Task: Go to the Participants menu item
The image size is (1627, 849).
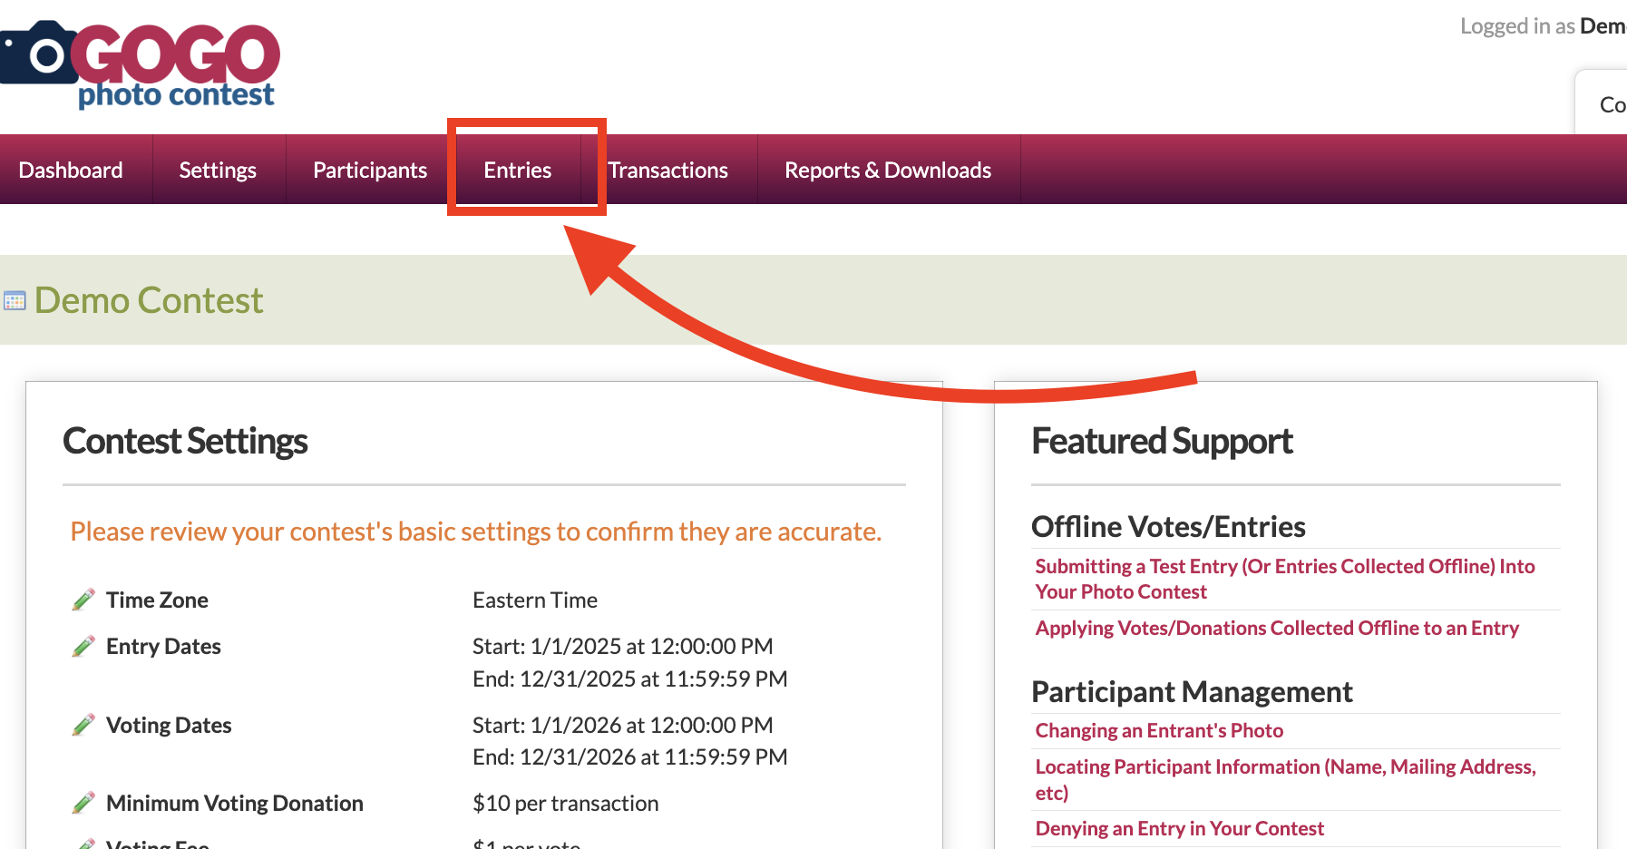Action: click(x=370, y=170)
